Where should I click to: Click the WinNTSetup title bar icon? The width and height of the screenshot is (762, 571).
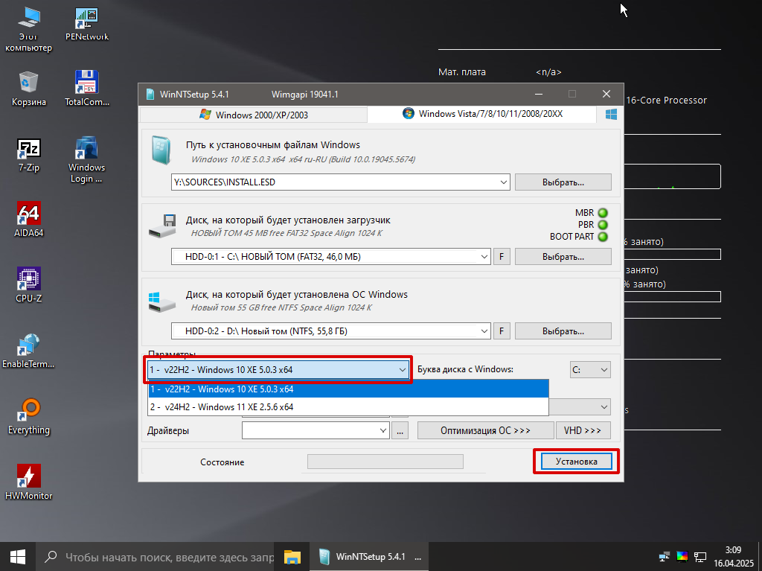pos(150,95)
